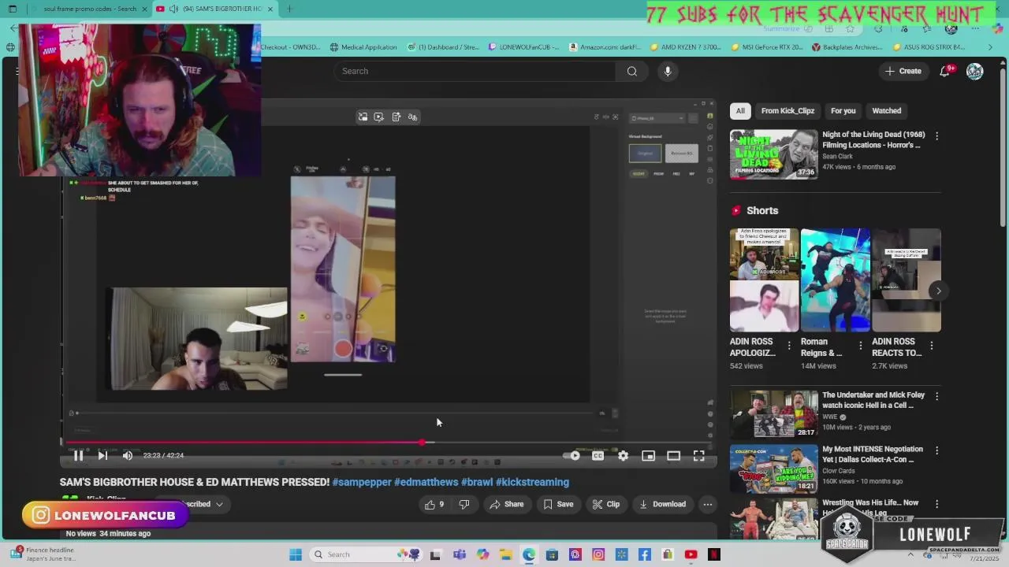This screenshot has width=1009, height=567.
Task: Toggle theater mode view
Action: 673,455
